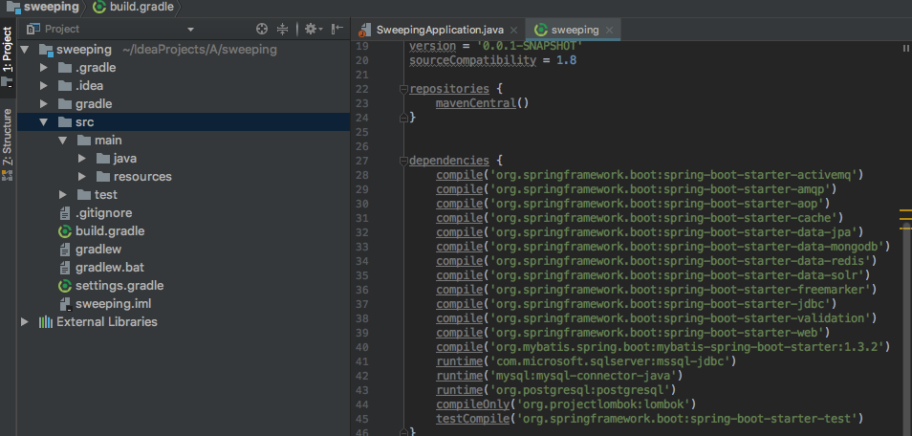Expand the gradle folder arrow
The height and width of the screenshot is (436, 912).
pos(43,104)
